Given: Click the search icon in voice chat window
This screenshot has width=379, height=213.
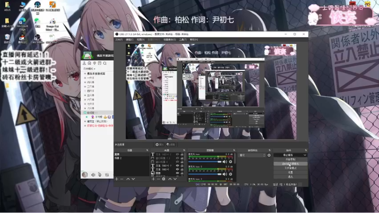Looking at the screenshot, I should [x=105, y=63].
